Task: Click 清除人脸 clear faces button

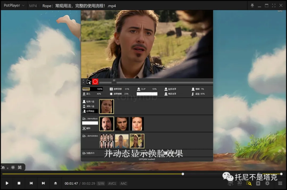Action: (x=89, y=106)
